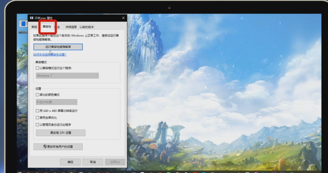This screenshot has width=328, height=173.
Task: Close the 示例.exe 属性 dialog
Action: coord(123,18)
